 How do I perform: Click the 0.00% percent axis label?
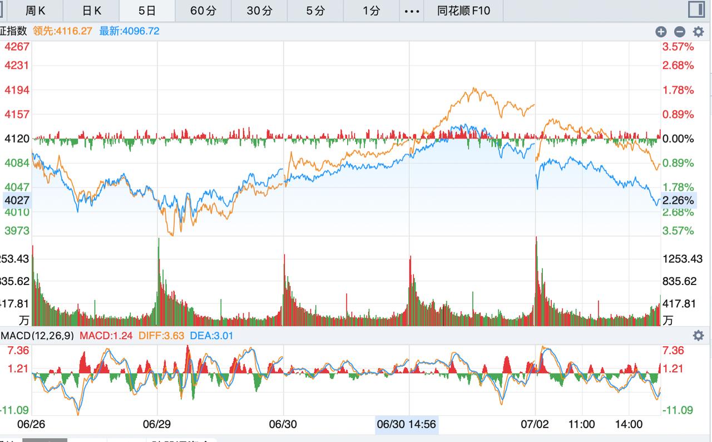click(x=678, y=139)
